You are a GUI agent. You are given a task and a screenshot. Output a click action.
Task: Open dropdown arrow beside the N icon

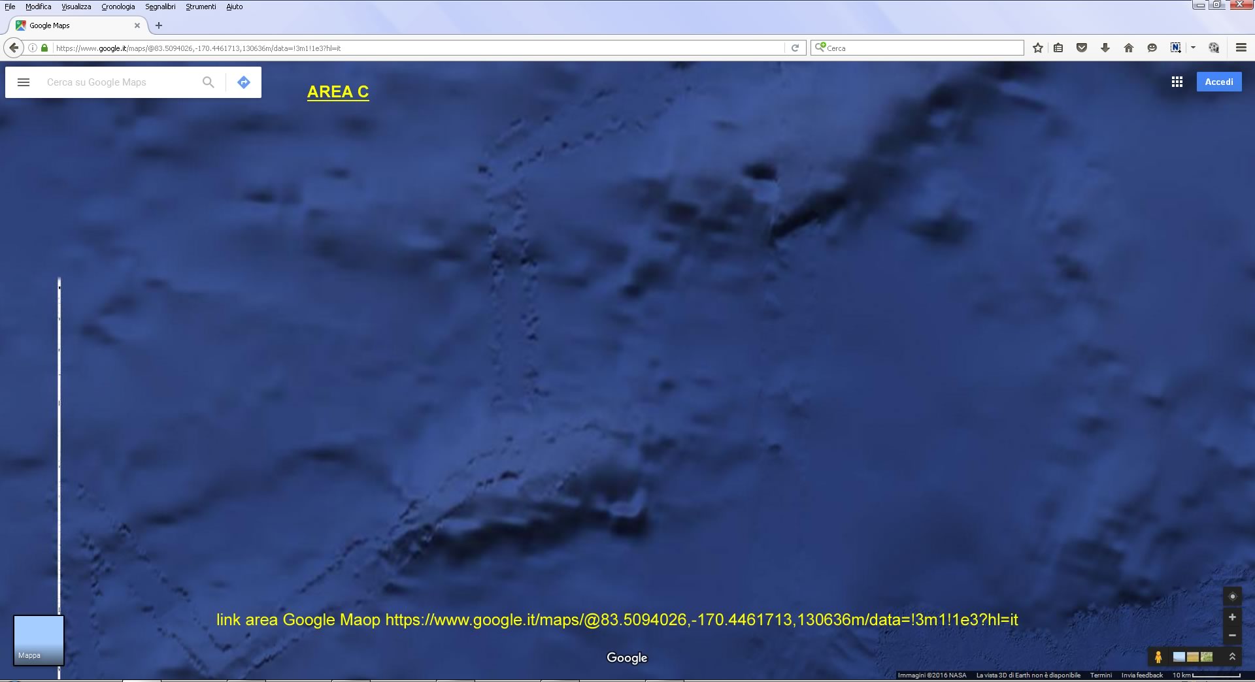tap(1193, 48)
